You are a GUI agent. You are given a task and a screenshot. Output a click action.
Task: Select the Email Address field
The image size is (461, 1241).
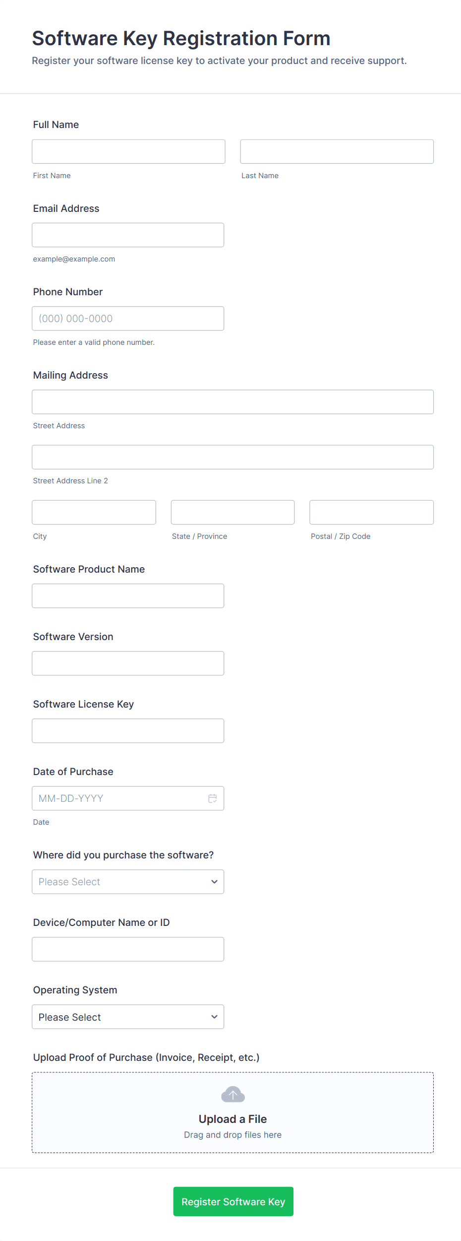coord(128,235)
